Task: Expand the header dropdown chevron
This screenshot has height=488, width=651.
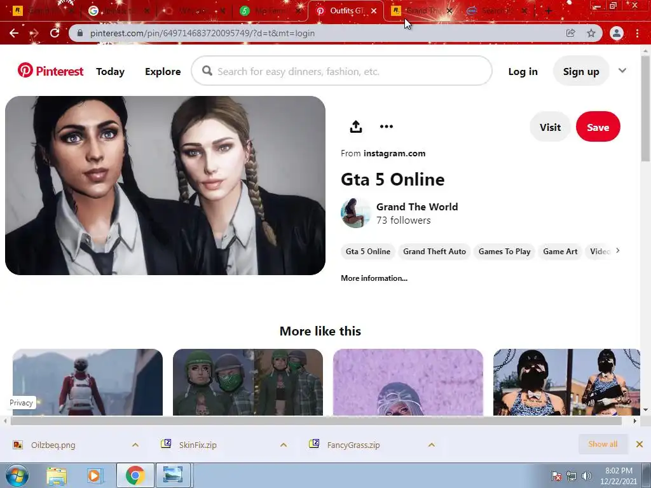Action: point(622,71)
